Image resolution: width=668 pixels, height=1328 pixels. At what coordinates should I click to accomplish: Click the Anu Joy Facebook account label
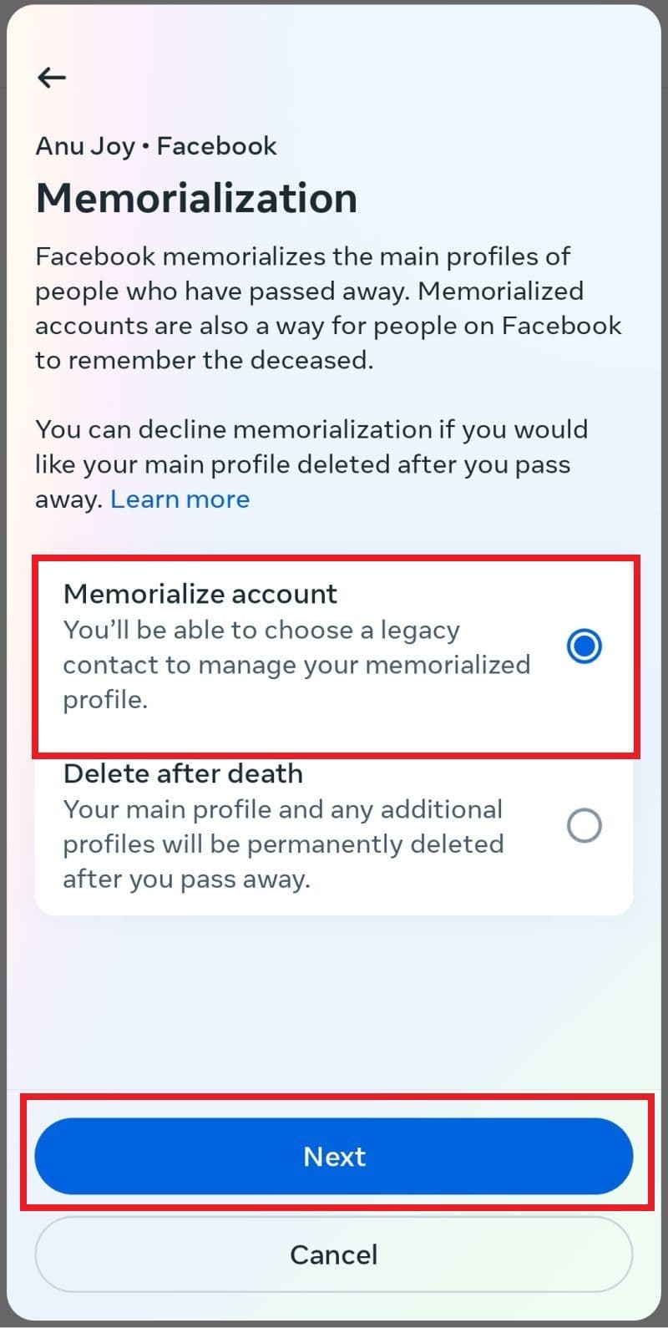155,145
